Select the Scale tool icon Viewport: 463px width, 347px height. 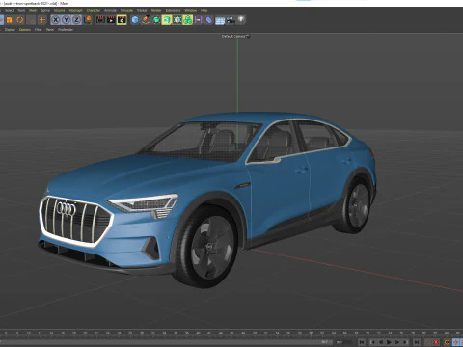point(9,20)
